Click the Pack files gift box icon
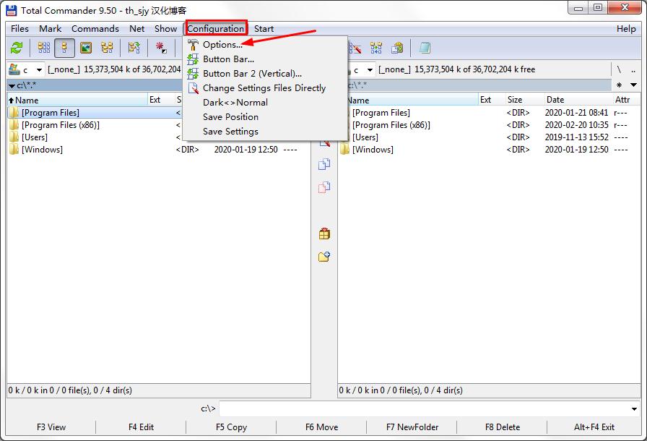 [x=324, y=234]
